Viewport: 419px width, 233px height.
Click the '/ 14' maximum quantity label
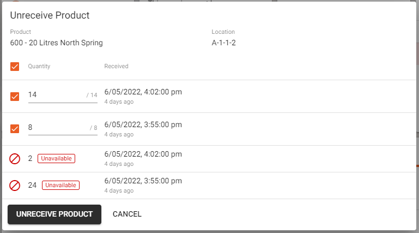92,95
